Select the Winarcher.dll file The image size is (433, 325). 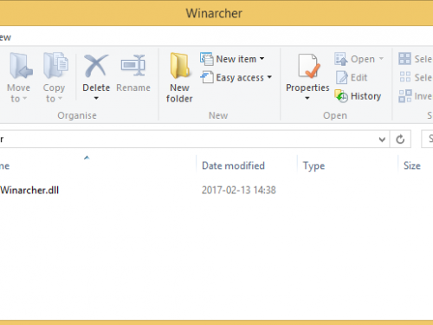coord(29,191)
